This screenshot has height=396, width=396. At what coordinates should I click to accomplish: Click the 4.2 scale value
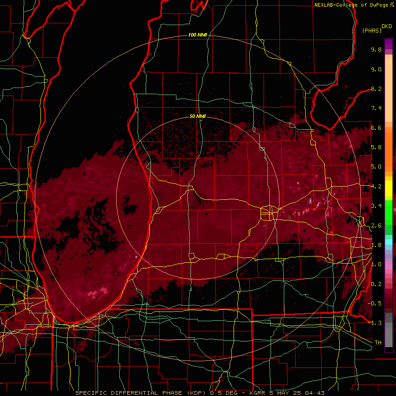point(376,187)
